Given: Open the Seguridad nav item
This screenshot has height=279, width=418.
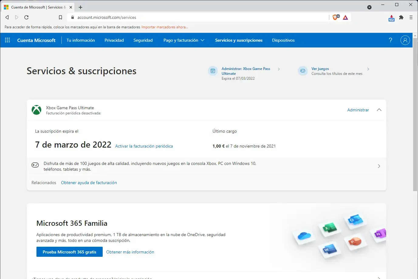Looking at the screenshot, I should click(x=143, y=40).
